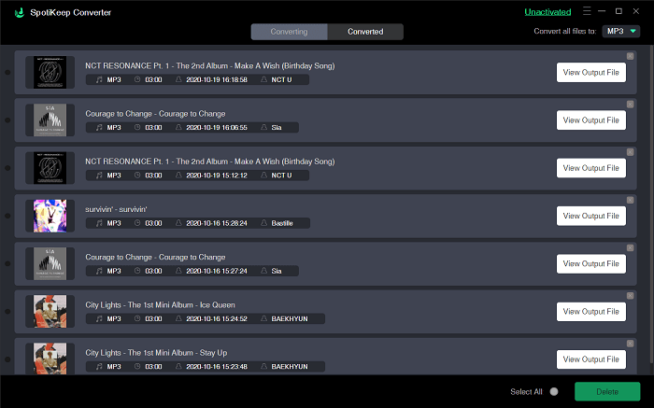The width and height of the screenshot is (654, 408).
Task: Select the Courage to Change row dated 15:27:24 via left dot
Action: click(7, 264)
